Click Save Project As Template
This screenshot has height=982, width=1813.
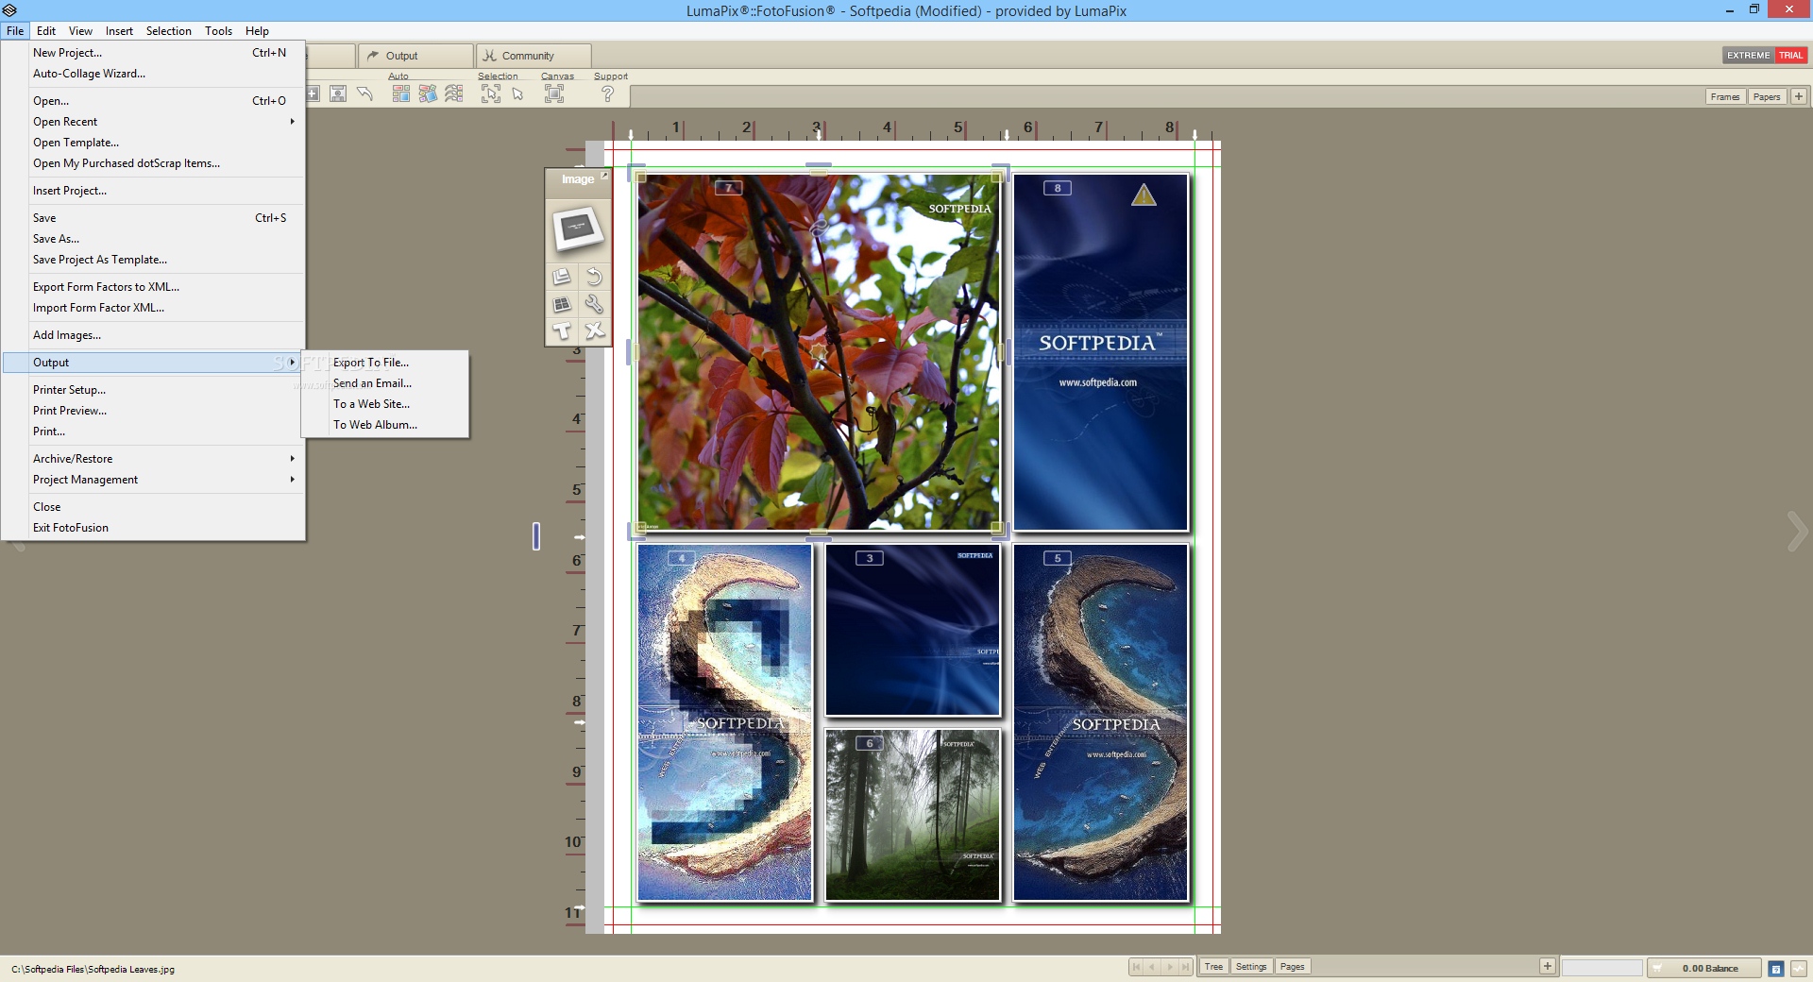tap(153, 259)
